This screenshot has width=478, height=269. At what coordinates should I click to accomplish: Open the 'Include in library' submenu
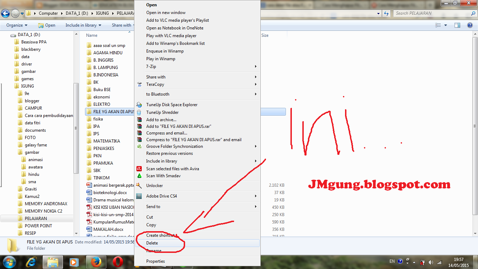[161, 161]
